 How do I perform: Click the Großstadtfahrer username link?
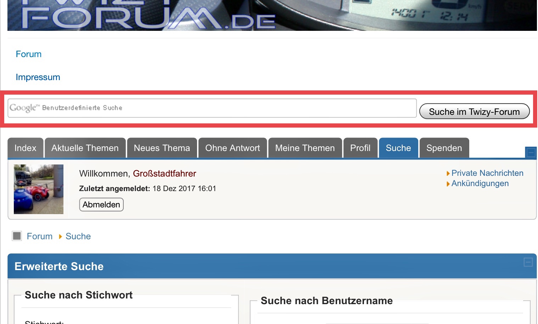point(164,174)
